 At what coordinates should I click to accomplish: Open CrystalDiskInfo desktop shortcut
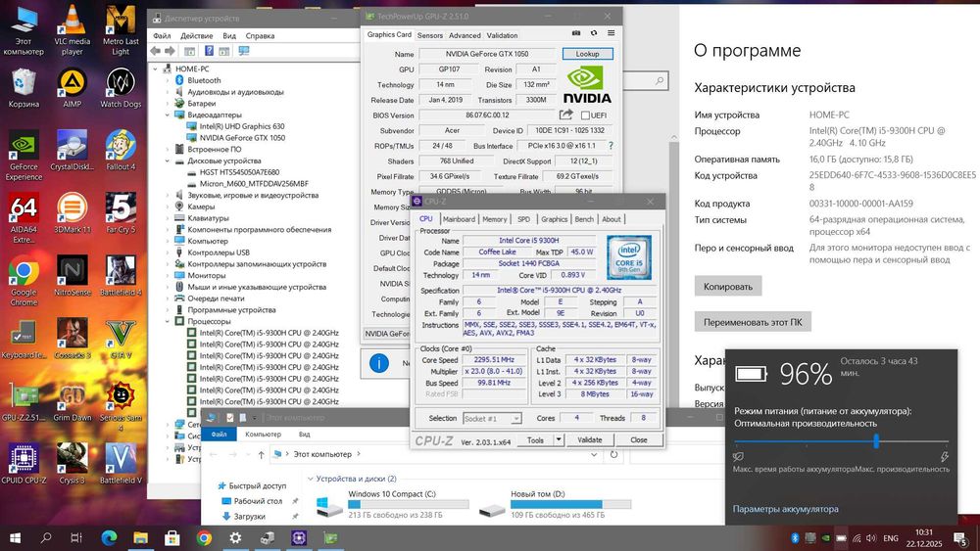coord(72,151)
